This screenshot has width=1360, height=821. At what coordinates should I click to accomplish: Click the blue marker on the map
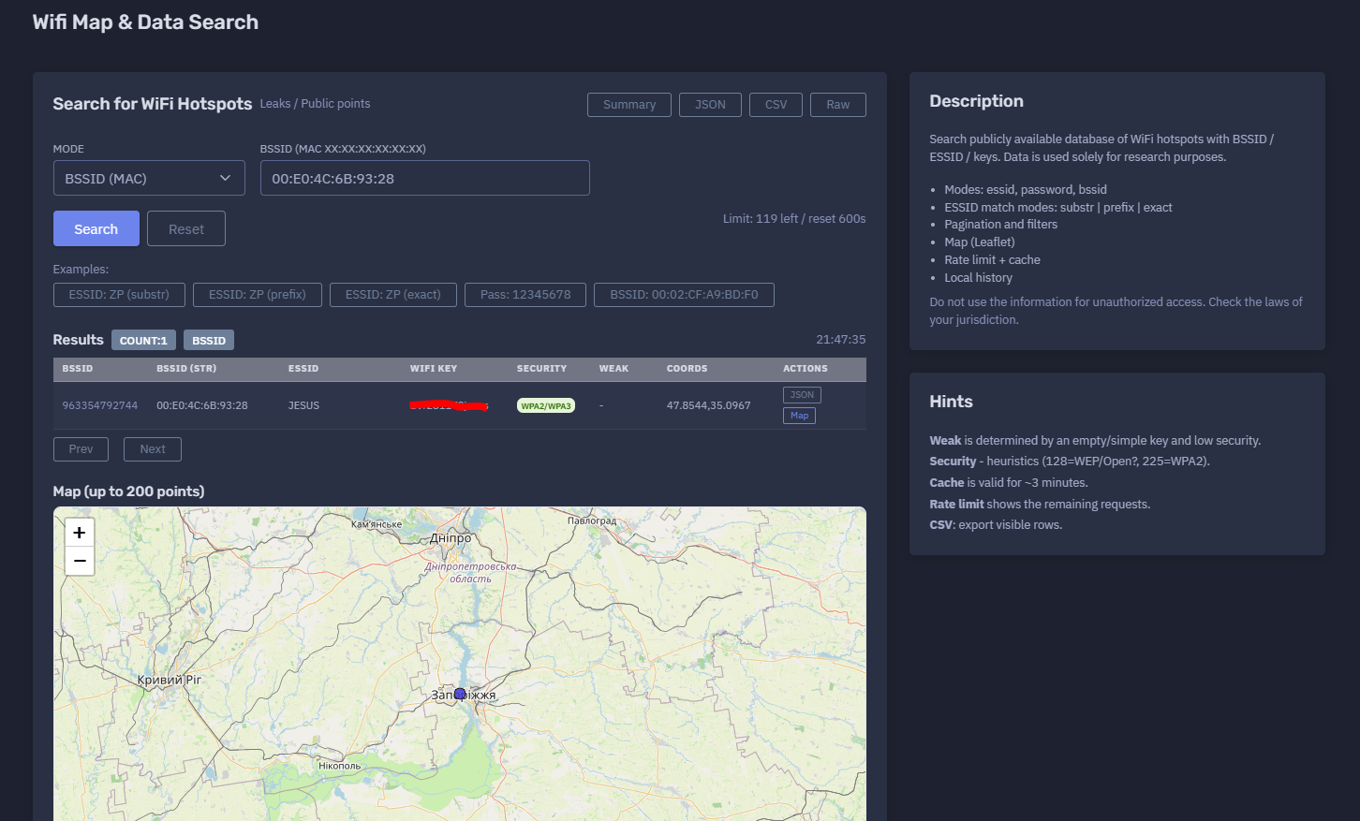[x=460, y=694]
